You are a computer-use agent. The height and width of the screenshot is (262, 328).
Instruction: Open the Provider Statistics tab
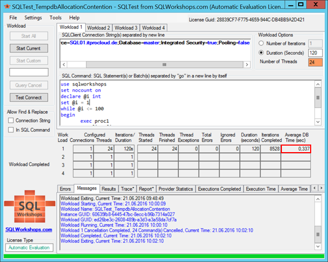pyautogui.click(x=176, y=189)
